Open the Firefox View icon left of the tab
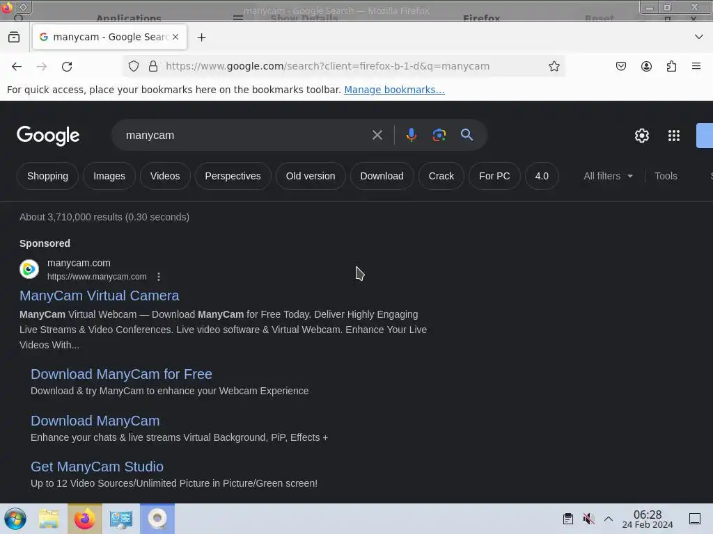This screenshot has width=713, height=534. tap(14, 38)
